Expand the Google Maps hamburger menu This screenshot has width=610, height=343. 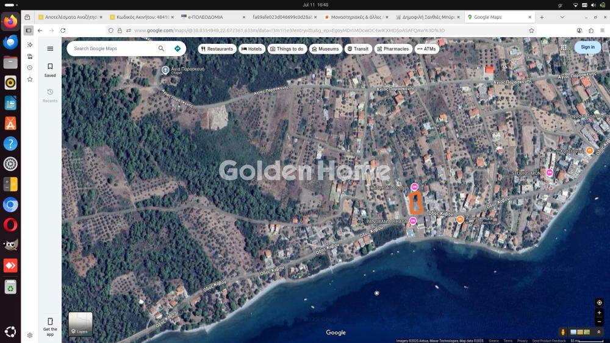point(50,49)
